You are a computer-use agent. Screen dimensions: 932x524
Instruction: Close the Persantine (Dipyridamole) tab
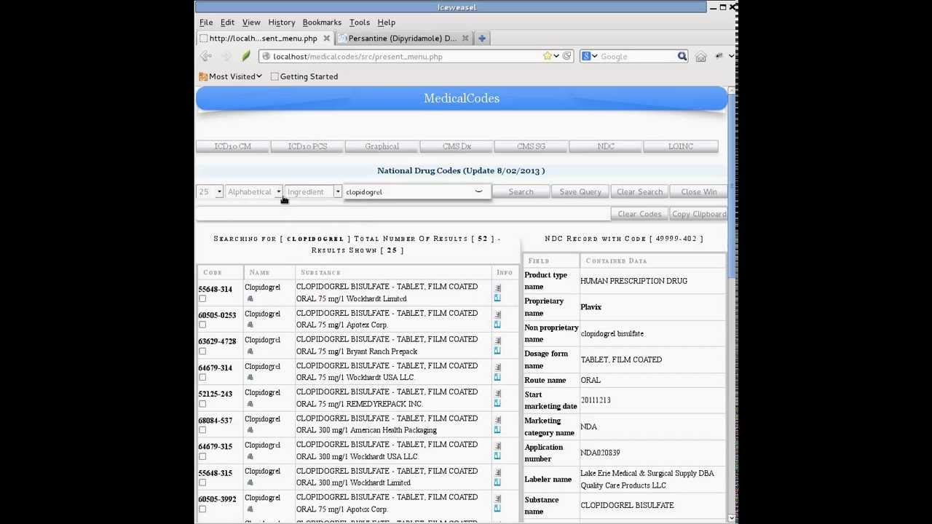[x=465, y=39]
